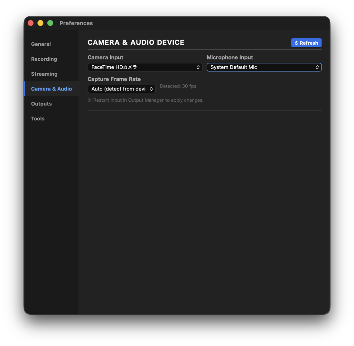Click the 'Capture Frame Rate' label
Viewport: 354px width, 346px height.
(x=114, y=79)
